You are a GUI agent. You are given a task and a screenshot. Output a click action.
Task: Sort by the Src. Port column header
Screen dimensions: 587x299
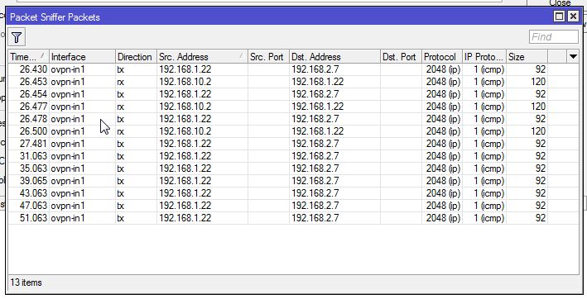(268, 57)
